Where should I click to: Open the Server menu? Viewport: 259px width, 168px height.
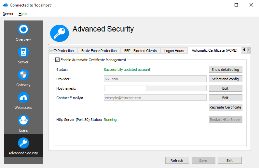pos(8,14)
